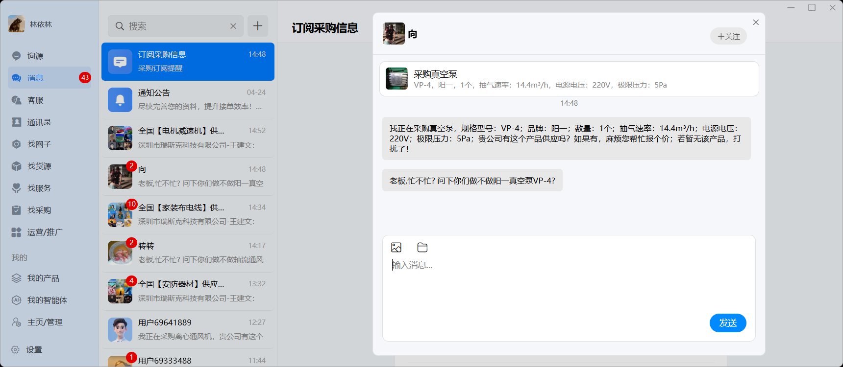
Task: Open 主页/管理 page
Action: (x=49, y=322)
